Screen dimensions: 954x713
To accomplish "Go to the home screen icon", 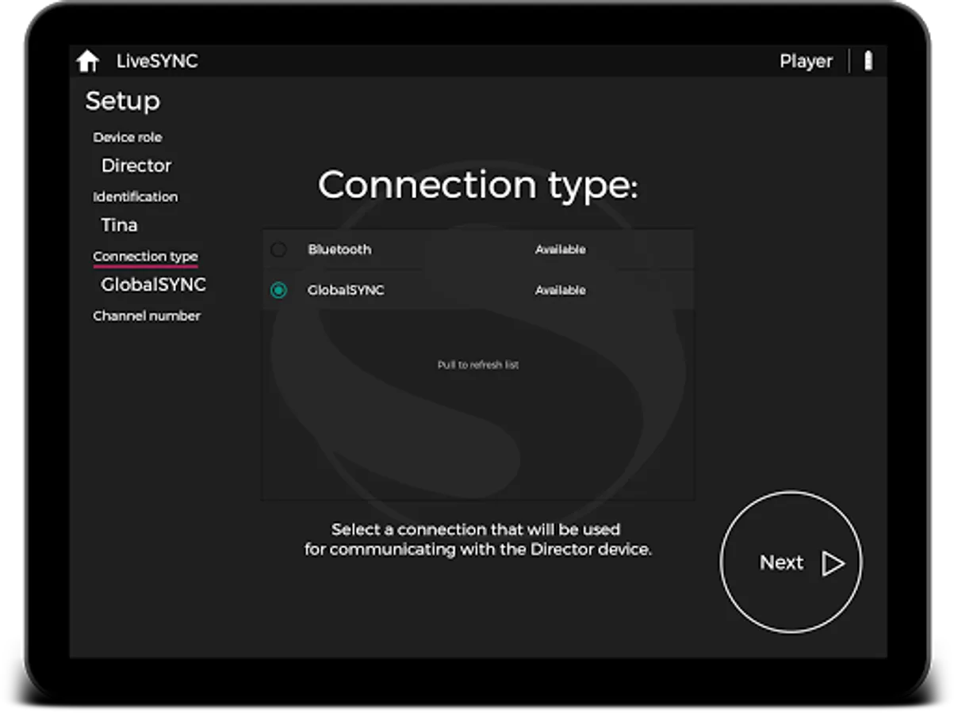I will (87, 61).
